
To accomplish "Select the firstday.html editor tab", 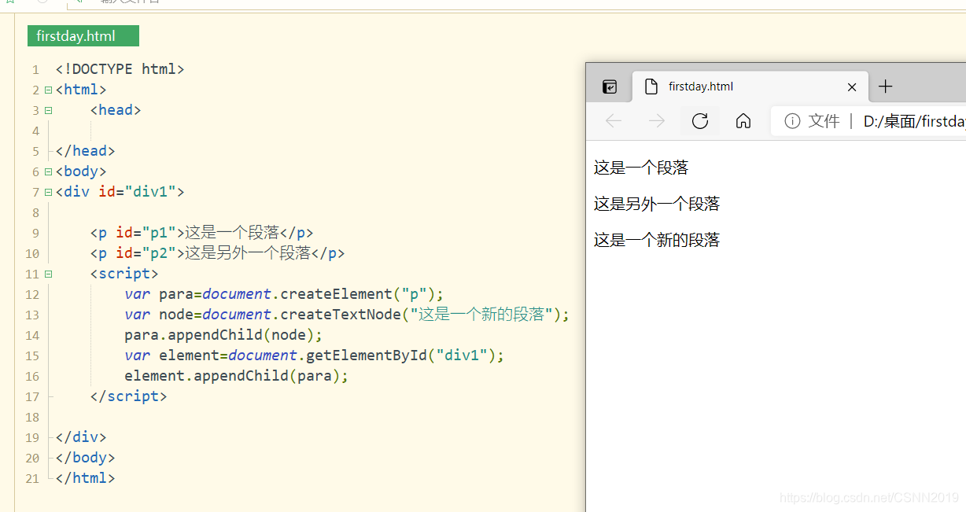I will point(83,36).
